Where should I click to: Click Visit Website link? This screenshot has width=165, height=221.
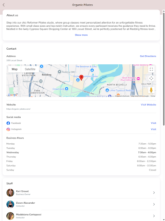[148, 104]
